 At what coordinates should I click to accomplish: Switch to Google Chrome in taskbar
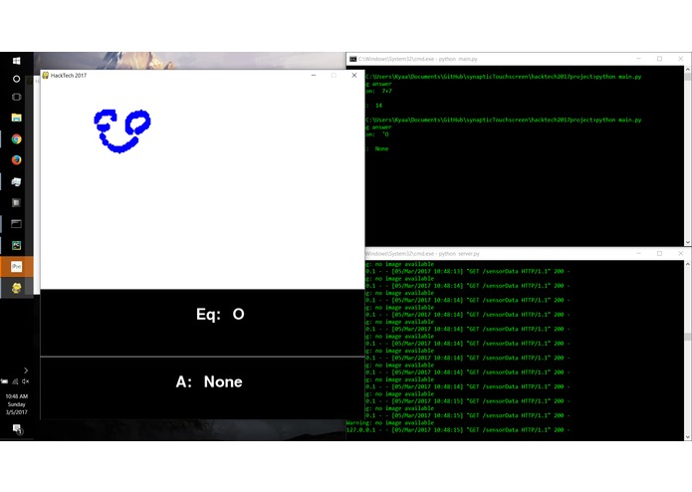coord(16,139)
